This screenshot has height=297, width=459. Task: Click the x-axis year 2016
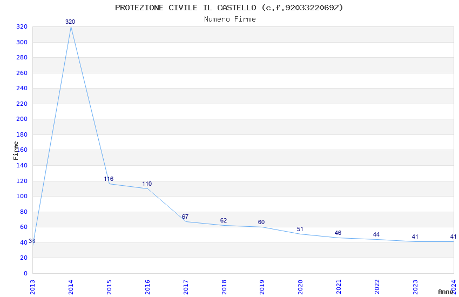147,287
